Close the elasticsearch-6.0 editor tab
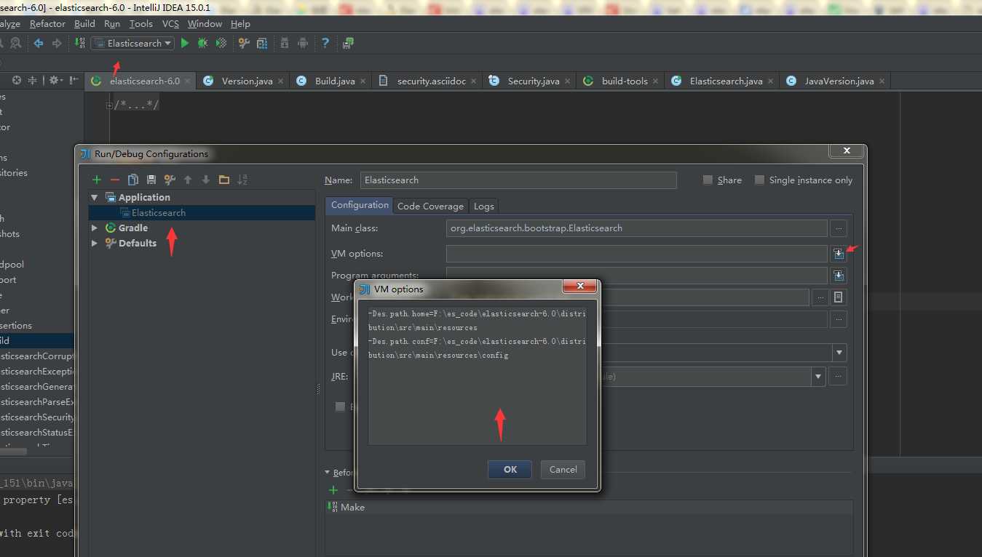Screen dimensions: 982x557 point(187,81)
